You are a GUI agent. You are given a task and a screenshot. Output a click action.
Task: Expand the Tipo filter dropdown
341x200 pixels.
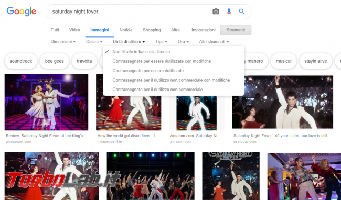click(162, 42)
